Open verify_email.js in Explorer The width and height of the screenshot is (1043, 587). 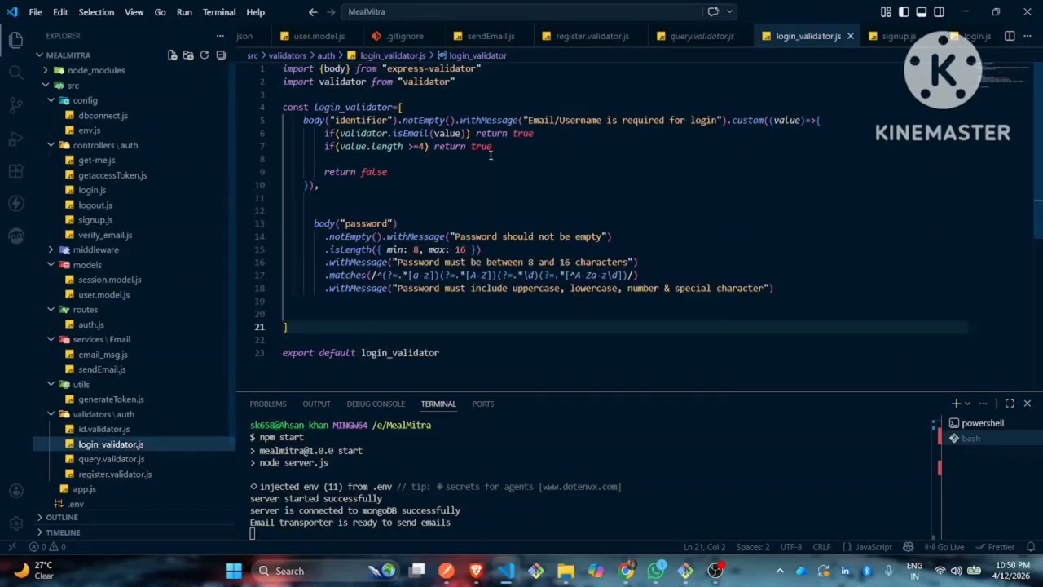[x=105, y=235]
